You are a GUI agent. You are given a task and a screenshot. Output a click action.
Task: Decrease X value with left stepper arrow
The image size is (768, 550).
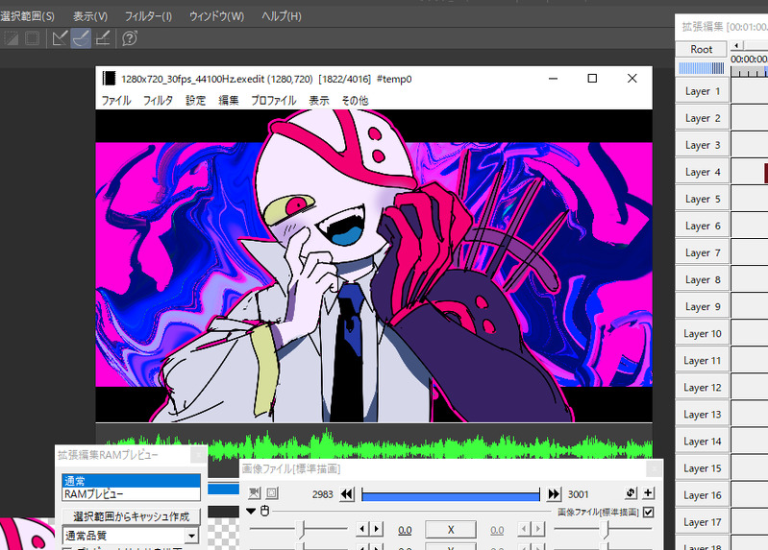click(362, 529)
